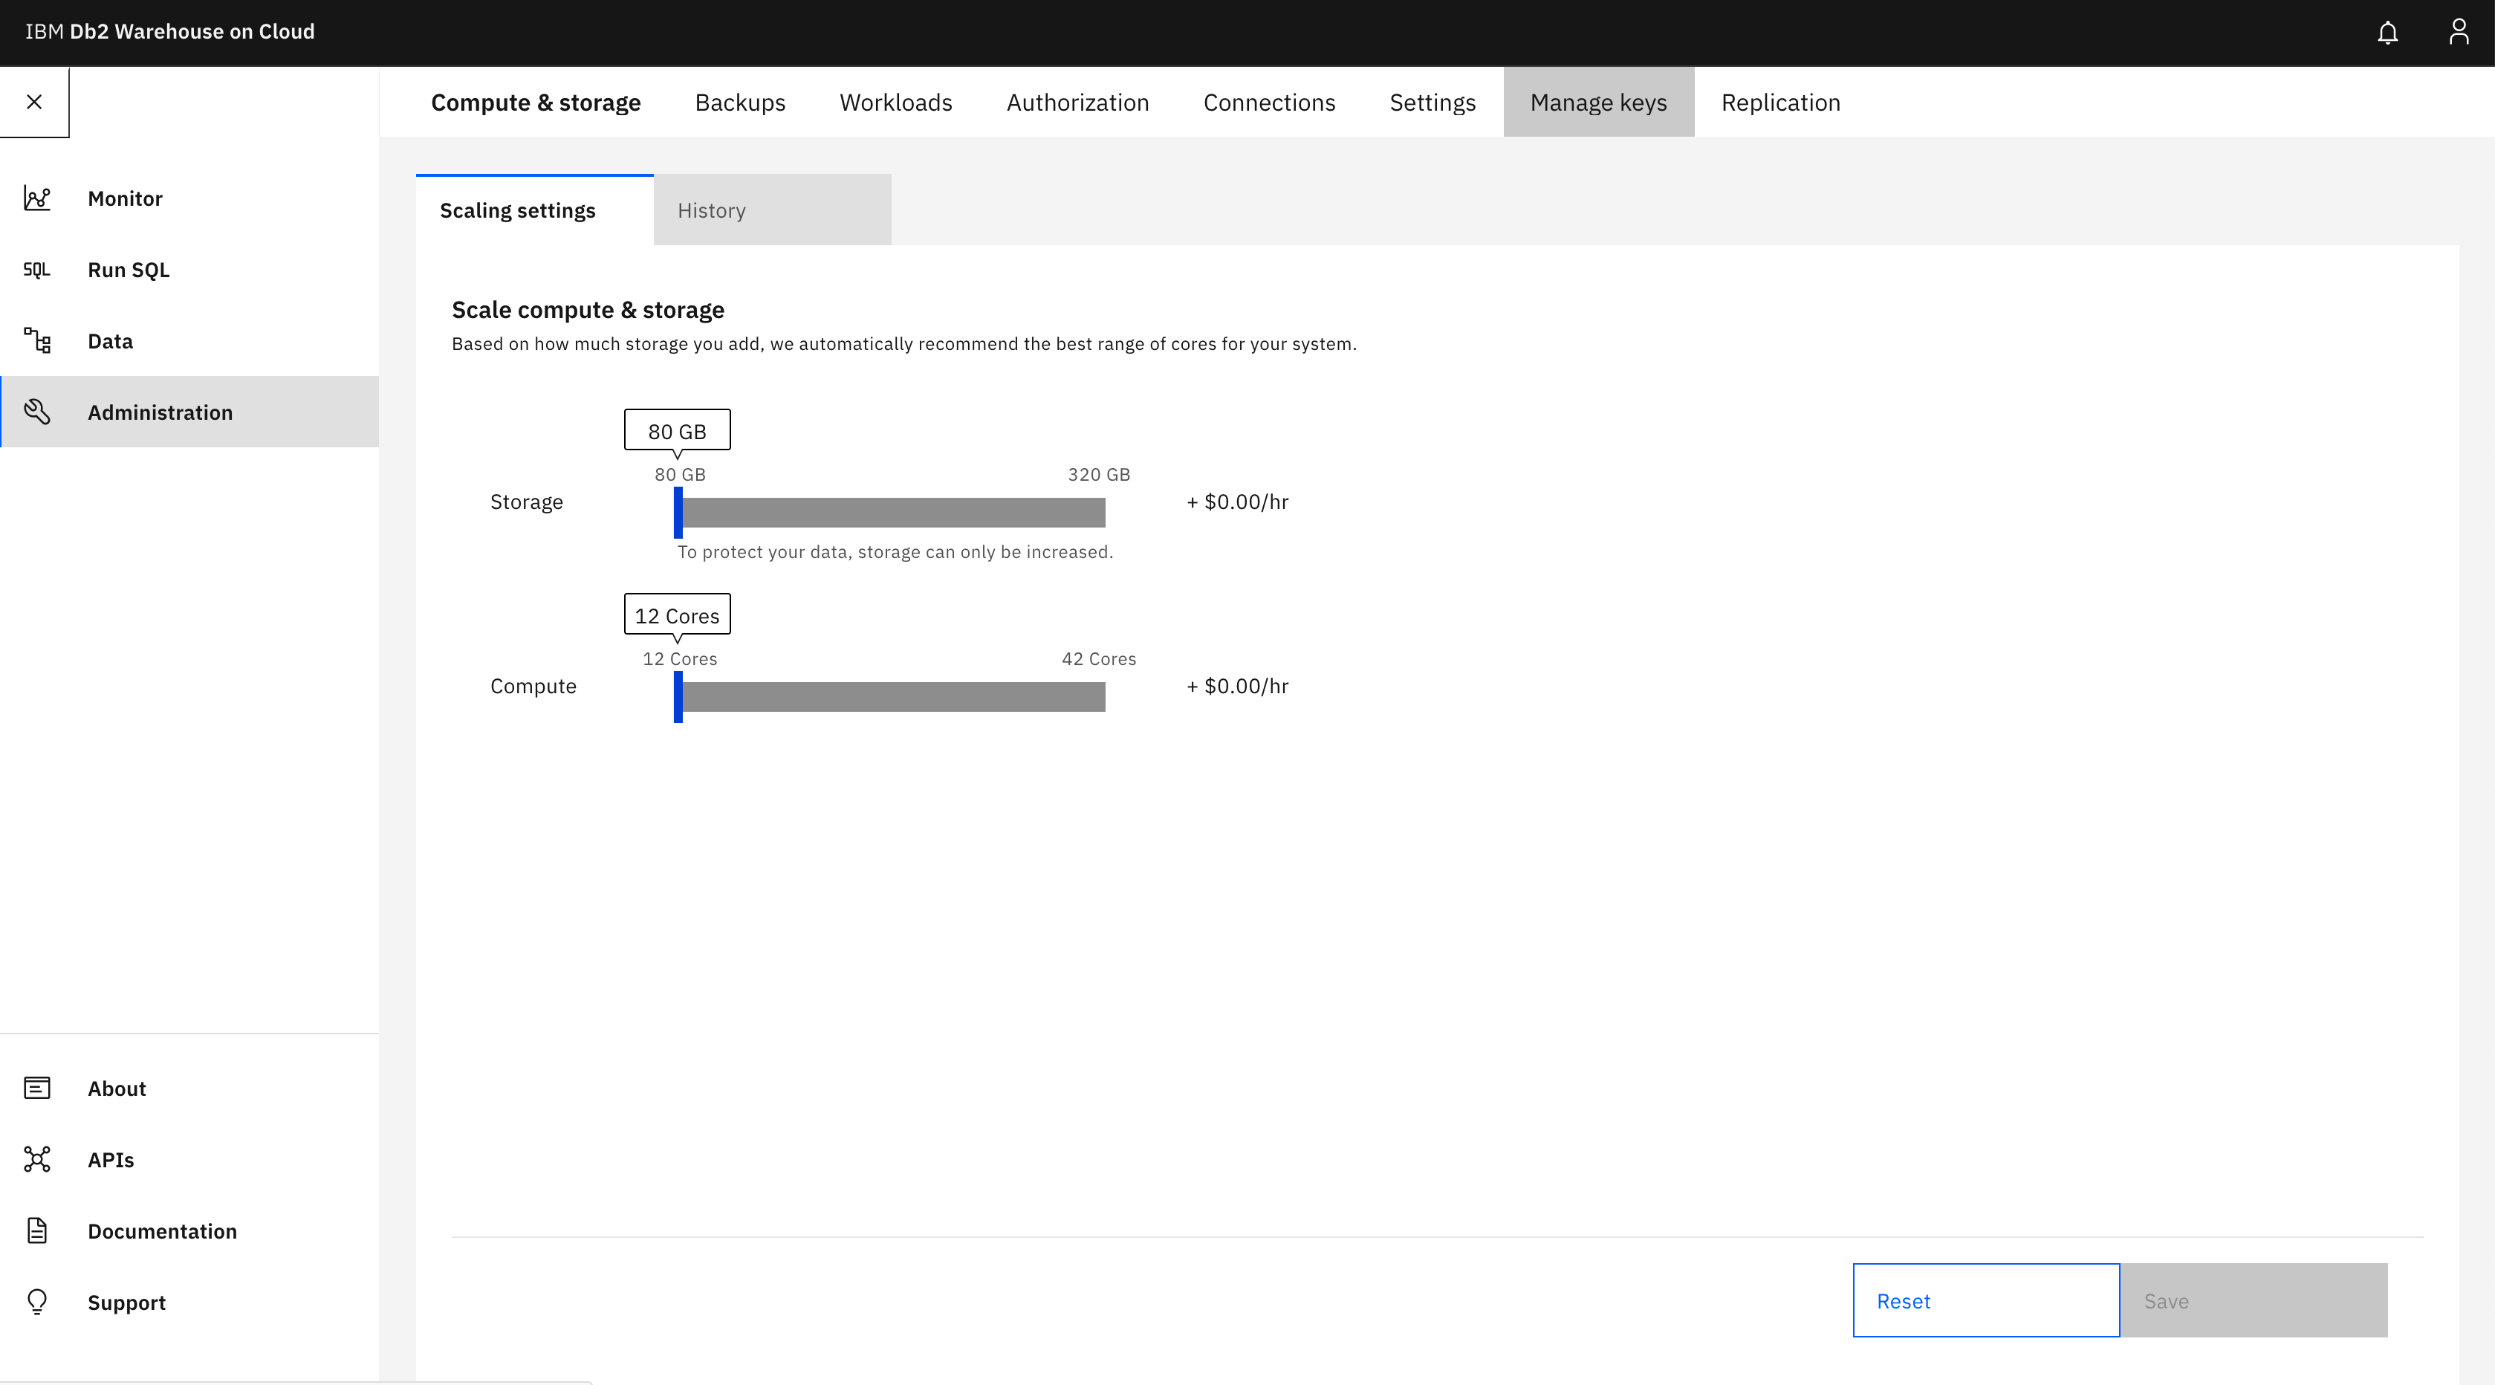This screenshot has width=2495, height=1385.
Task: Click the Administration wrench icon
Action: (x=37, y=412)
